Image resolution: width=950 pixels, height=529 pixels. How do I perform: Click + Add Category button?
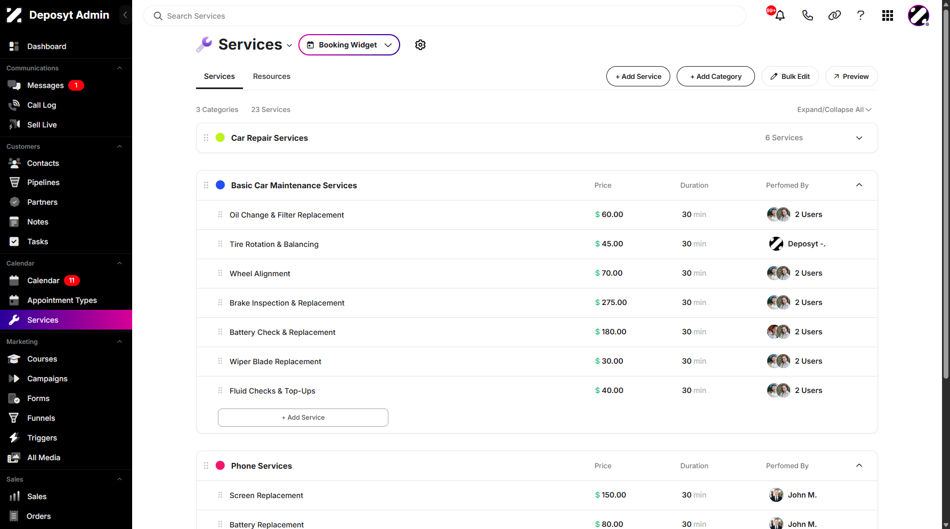[x=716, y=76]
